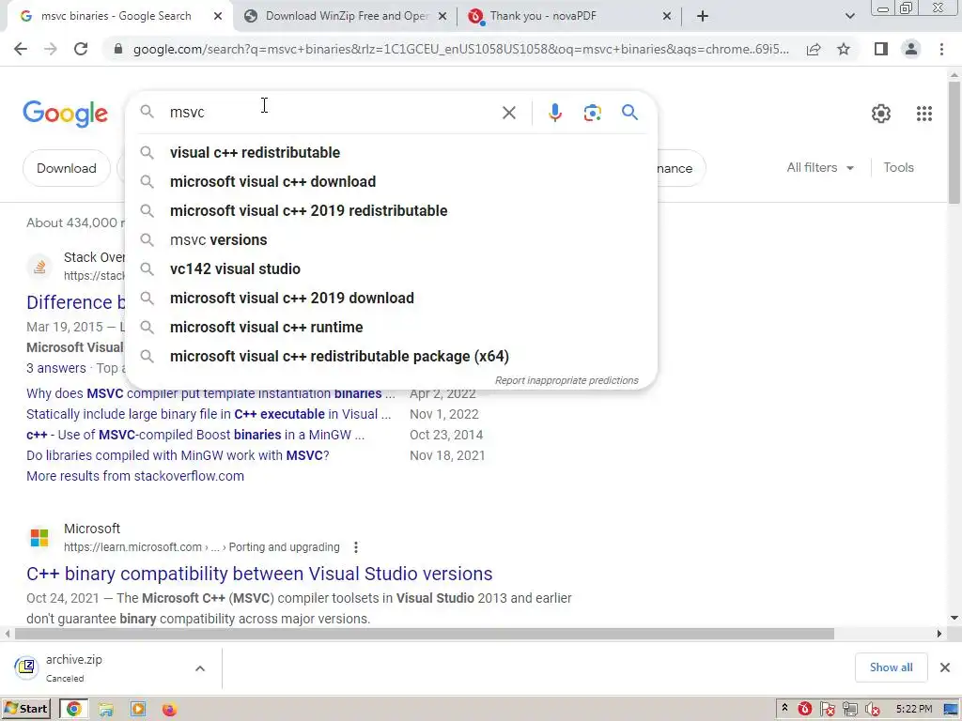Switch to the Thank you - novaPDF tab
The width and height of the screenshot is (962, 721).
pos(569,16)
